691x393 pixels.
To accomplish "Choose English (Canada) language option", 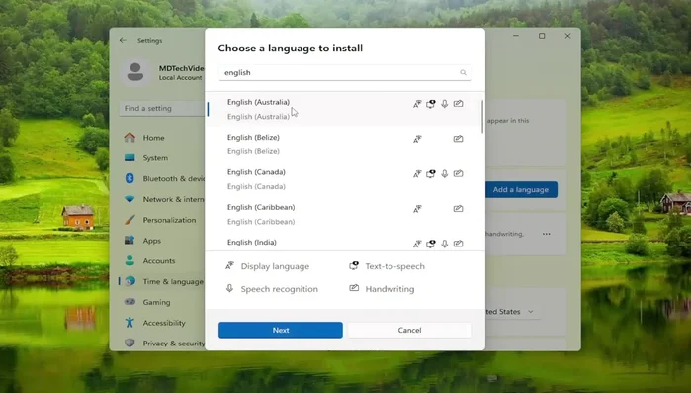I will 344,178.
